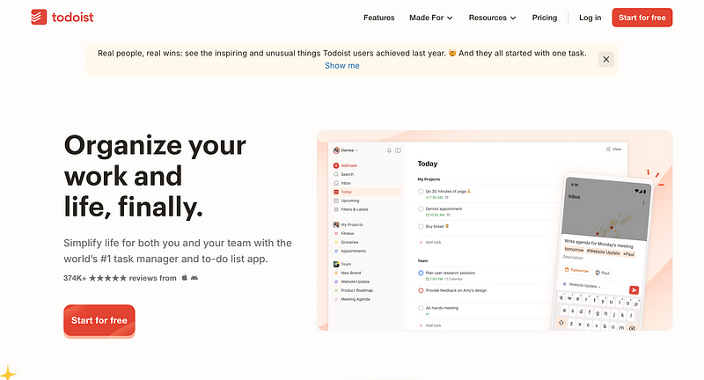The width and height of the screenshot is (704, 380).
Task: Open Website Update in sidebar
Action: (x=351, y=281)
